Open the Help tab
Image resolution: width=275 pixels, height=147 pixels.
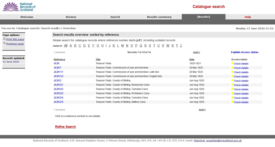tap(248, 17)
